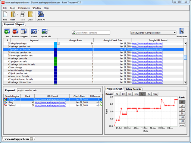Viewport: 191px width, 143px height.
Task: Click green color bar for "salvage cars sale"
Action: point(56,58)
